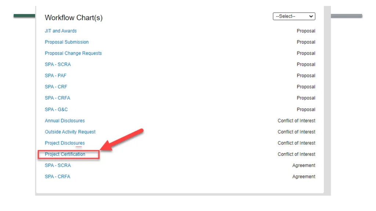Select the Workflow Chart(s) heading text
The image size is (376, 211).
pos(73,18)
